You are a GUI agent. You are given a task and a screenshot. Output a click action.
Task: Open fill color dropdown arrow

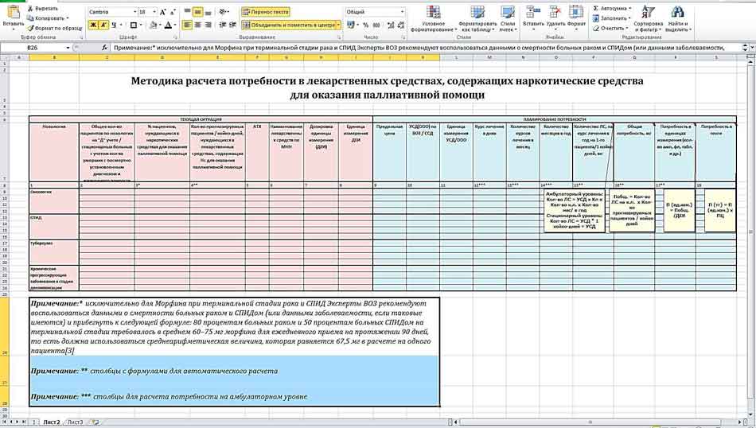coord(161,25)
